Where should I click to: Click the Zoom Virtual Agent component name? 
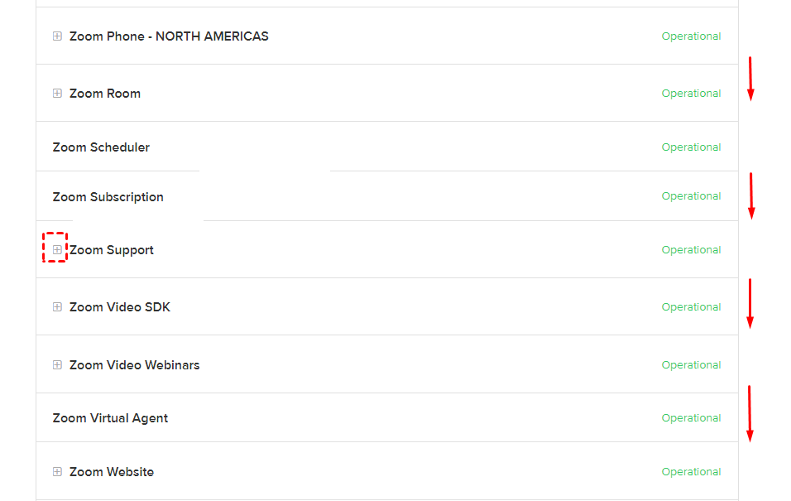(110, 418)
